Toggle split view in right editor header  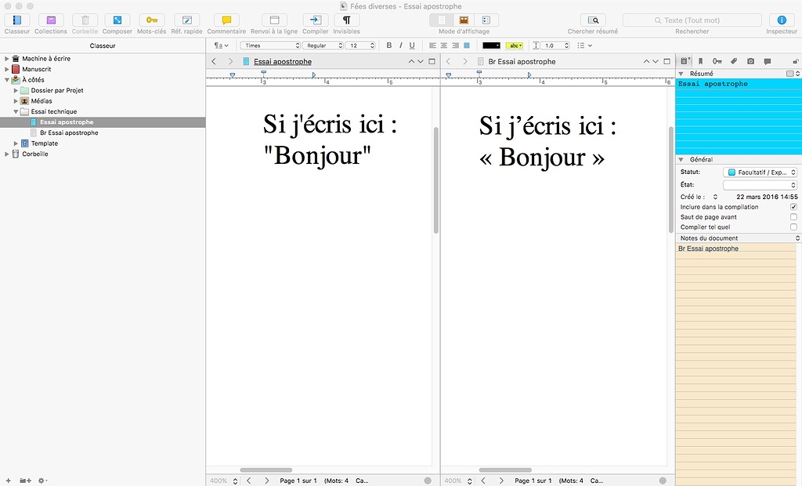pyautogui.click(x=667, y=61)
